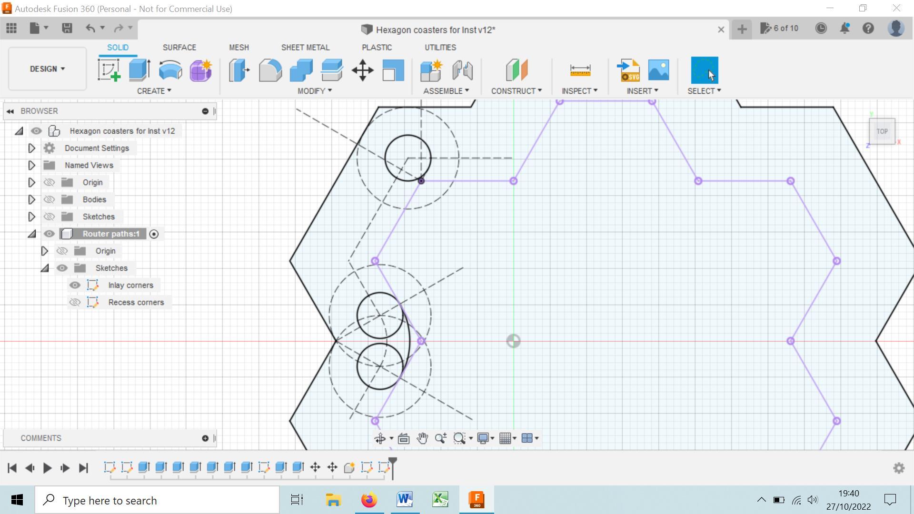Create a new design tab with plus button
This screenshot has height=514, width=914.
coord(741,29)
